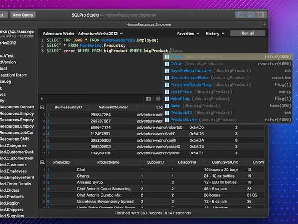Select ind.Products in the sidebar tree
The height and width of the screenshot is (224, 298).
12,197
